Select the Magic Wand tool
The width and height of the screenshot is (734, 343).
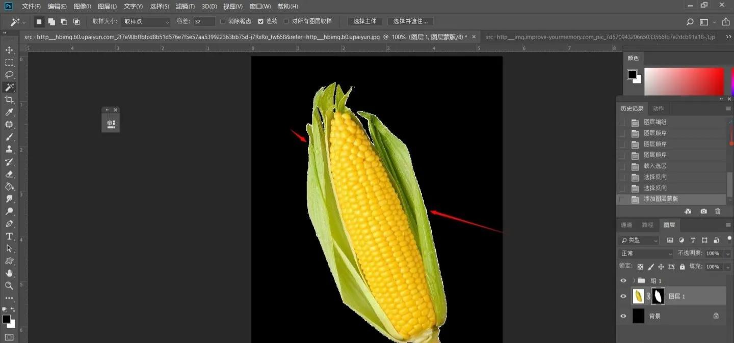pos(10,87)
